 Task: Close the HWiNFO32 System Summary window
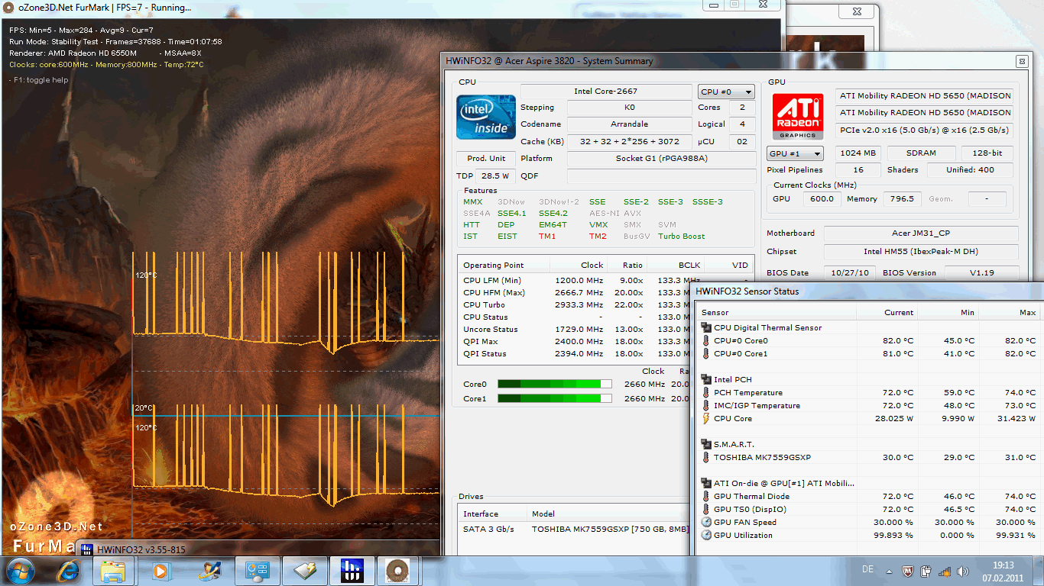coord(1022,61)
